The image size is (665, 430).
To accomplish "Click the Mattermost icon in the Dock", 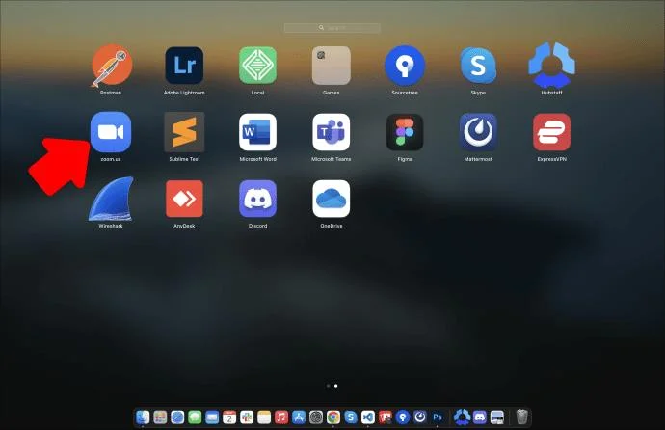I will [x=420, y=417].
